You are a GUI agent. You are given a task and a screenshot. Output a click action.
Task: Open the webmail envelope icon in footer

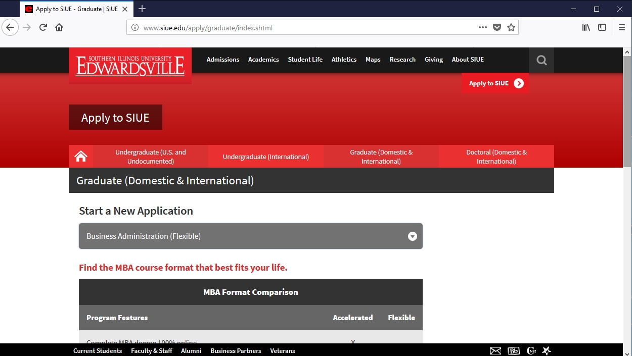(x=495, y=351)
